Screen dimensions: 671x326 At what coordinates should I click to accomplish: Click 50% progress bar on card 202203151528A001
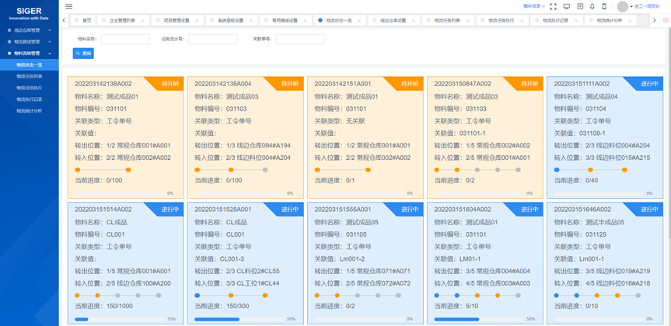coord(239,319)
